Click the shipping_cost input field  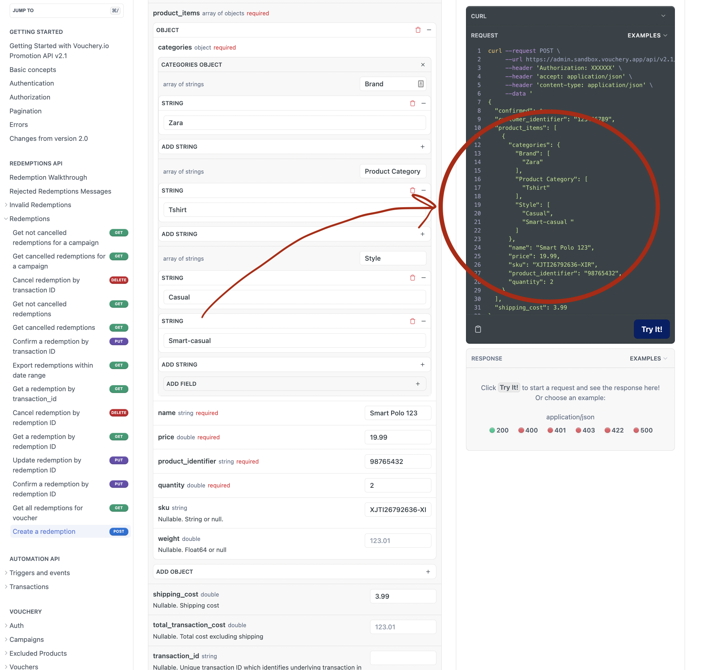tap(403, 596)
